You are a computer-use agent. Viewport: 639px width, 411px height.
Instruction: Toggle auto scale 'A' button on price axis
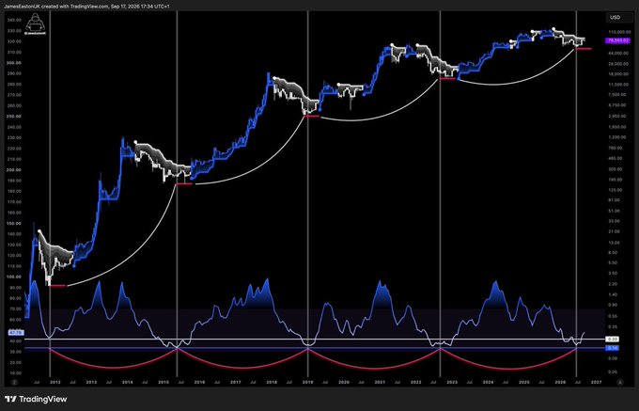point(620,383)
